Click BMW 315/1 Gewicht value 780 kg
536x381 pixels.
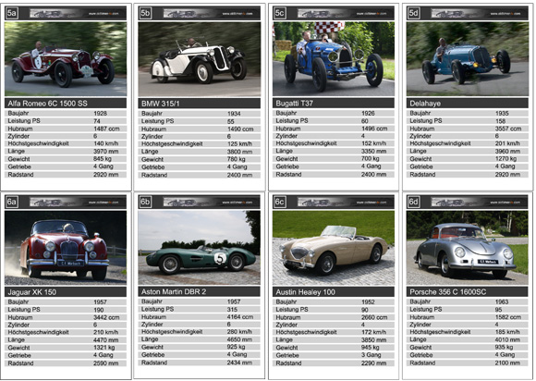coord(237,159)
